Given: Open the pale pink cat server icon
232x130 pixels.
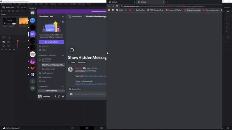Looking at the screenshot, I should click(33, 54).
